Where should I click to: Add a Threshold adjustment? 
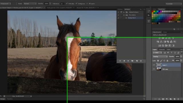[166, 45]
